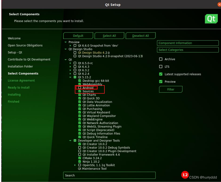The width and height of the screenshot is (221, 182).
Task: Uncheck Qt Script (Deprecated)
Action: 80,130
